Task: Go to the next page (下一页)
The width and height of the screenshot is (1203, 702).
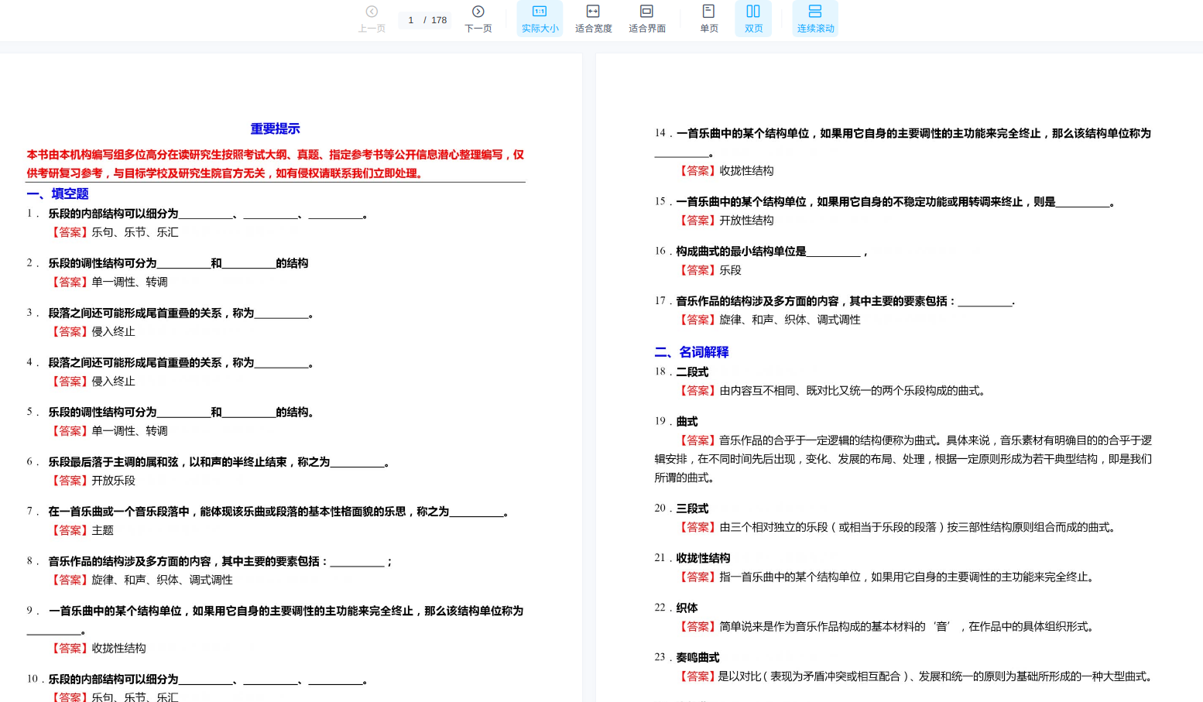Action: pos(478,19)
